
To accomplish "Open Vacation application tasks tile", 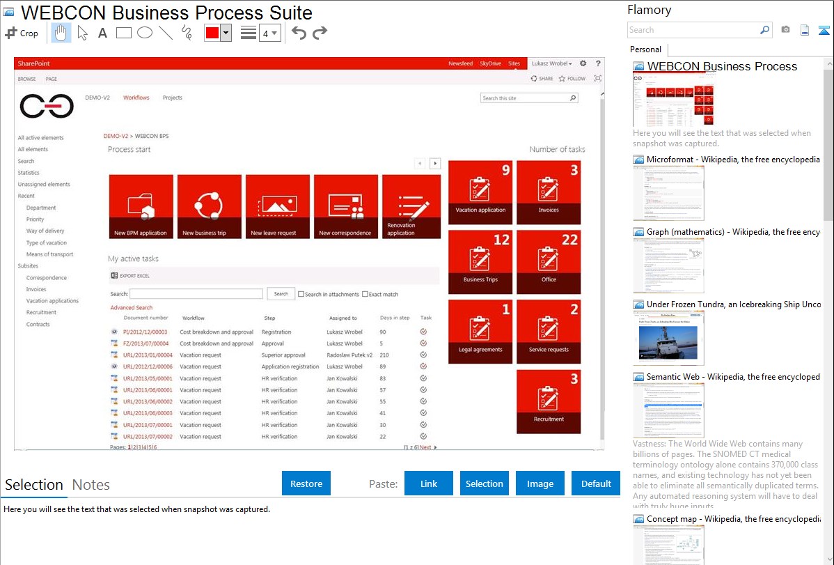I will (480, 192).
